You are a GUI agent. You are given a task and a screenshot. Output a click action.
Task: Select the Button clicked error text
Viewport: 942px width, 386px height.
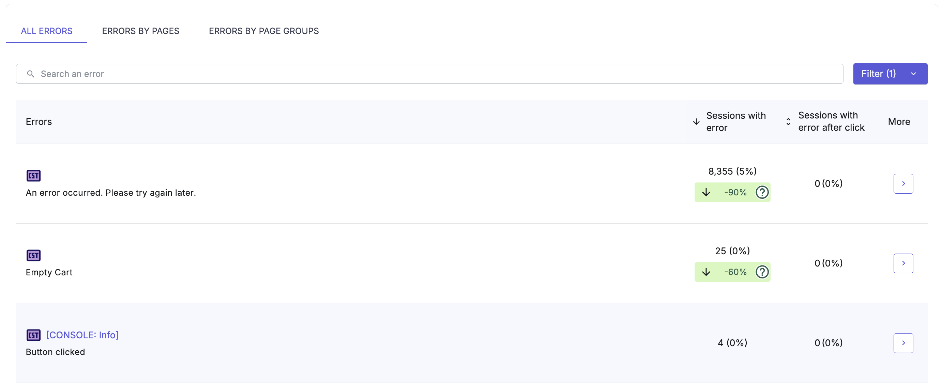(55, 352)
